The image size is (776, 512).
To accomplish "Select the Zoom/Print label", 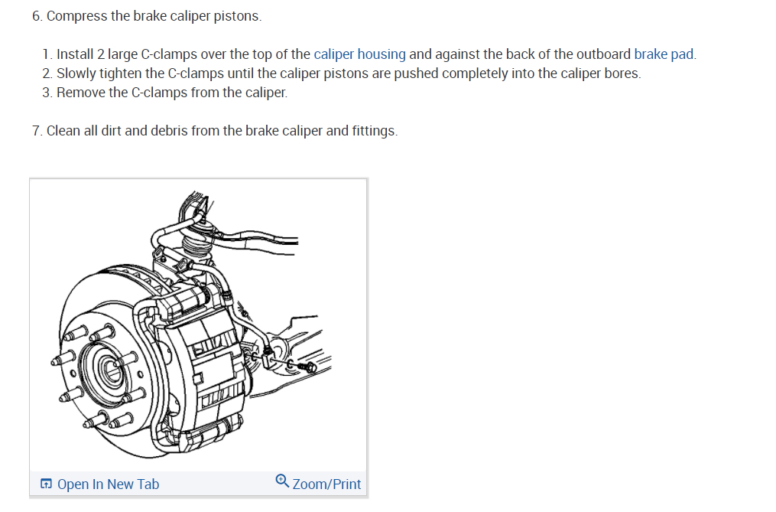I will click(326, 484).
